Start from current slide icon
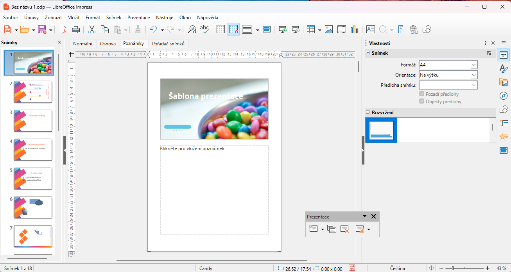This screenshot has width=511, height=272. coord(296,29)
